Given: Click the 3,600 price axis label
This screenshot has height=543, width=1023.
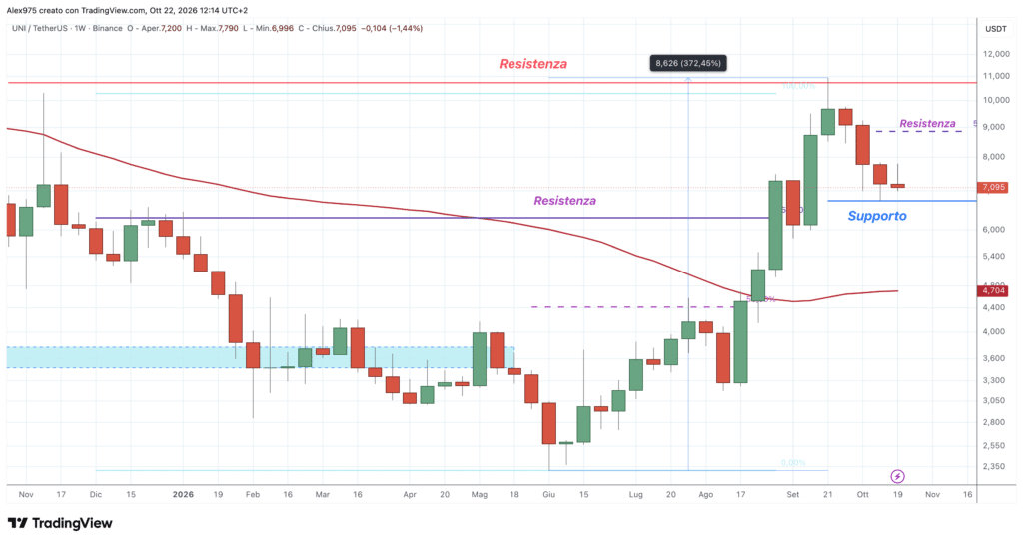Looking at the screenshot, I should coord(994,358).
